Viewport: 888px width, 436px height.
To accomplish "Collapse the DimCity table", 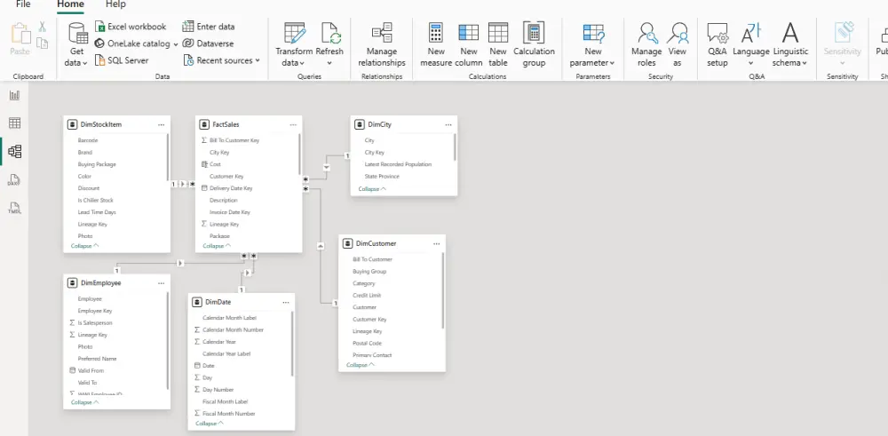I will click(x=372, y=188).
